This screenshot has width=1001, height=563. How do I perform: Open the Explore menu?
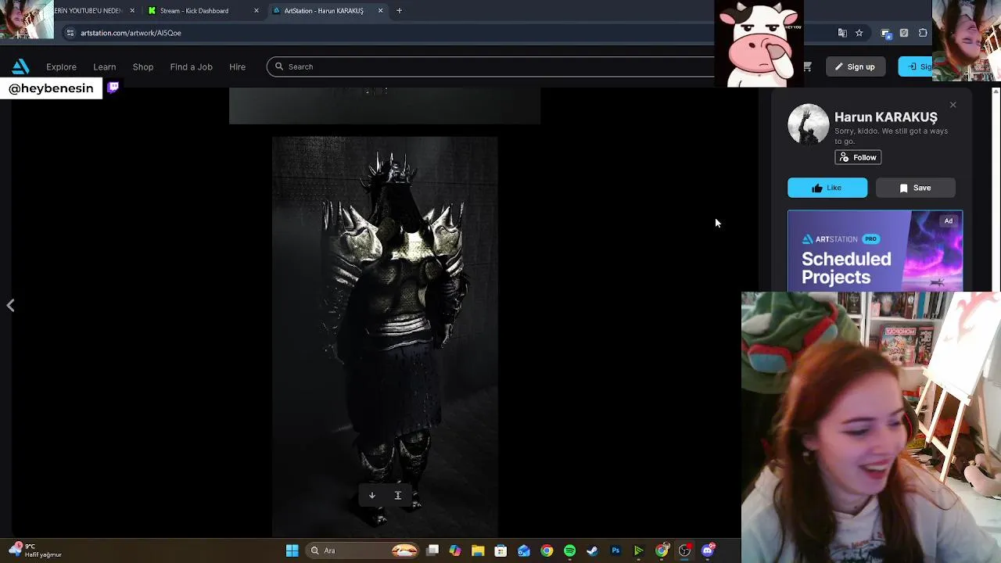point(61,66)
